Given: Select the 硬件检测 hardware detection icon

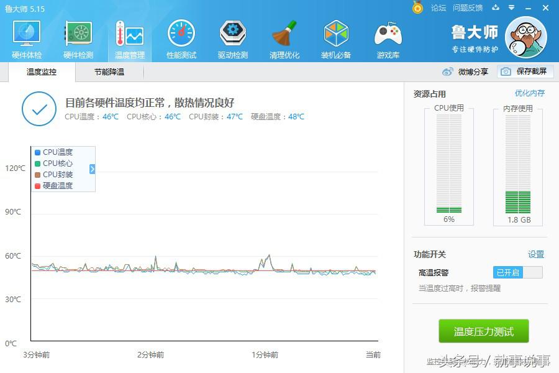Looking at the screenshot, I should tap(78, 37).
